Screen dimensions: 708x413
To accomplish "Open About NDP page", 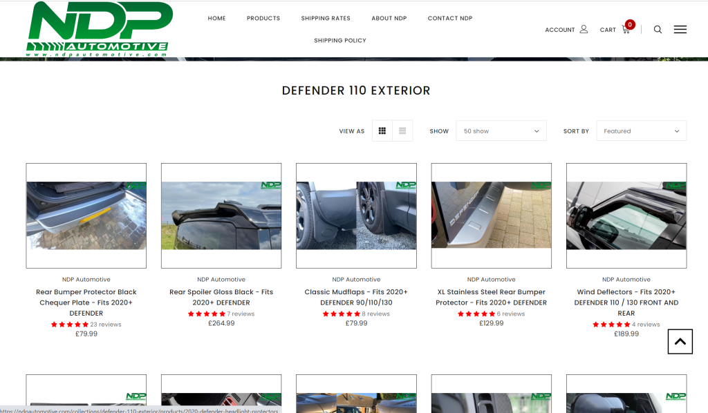I will [389, 18].
